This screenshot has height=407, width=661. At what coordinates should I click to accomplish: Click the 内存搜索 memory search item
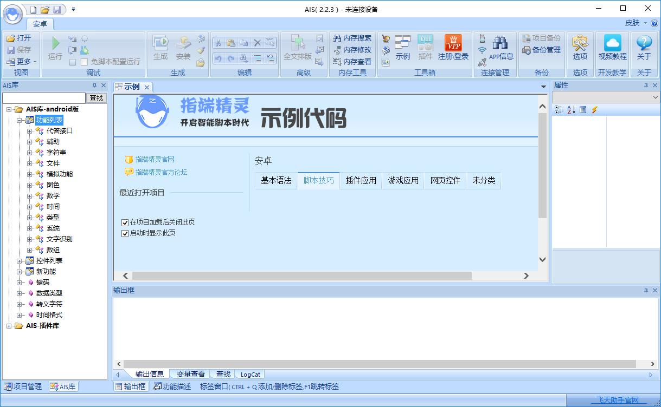352,38
